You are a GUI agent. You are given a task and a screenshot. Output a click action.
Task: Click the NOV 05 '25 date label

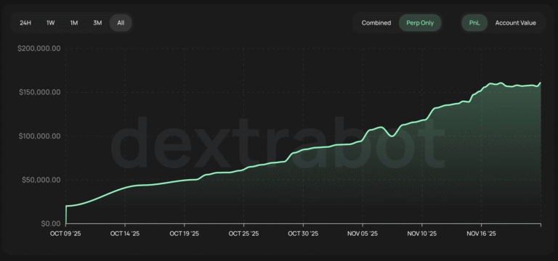point(363,233)
